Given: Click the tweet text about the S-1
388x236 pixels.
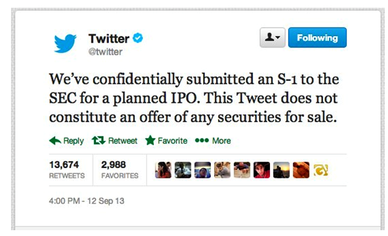Looking at the screenshot, I should pyautogui.click(x=194, y=98).
